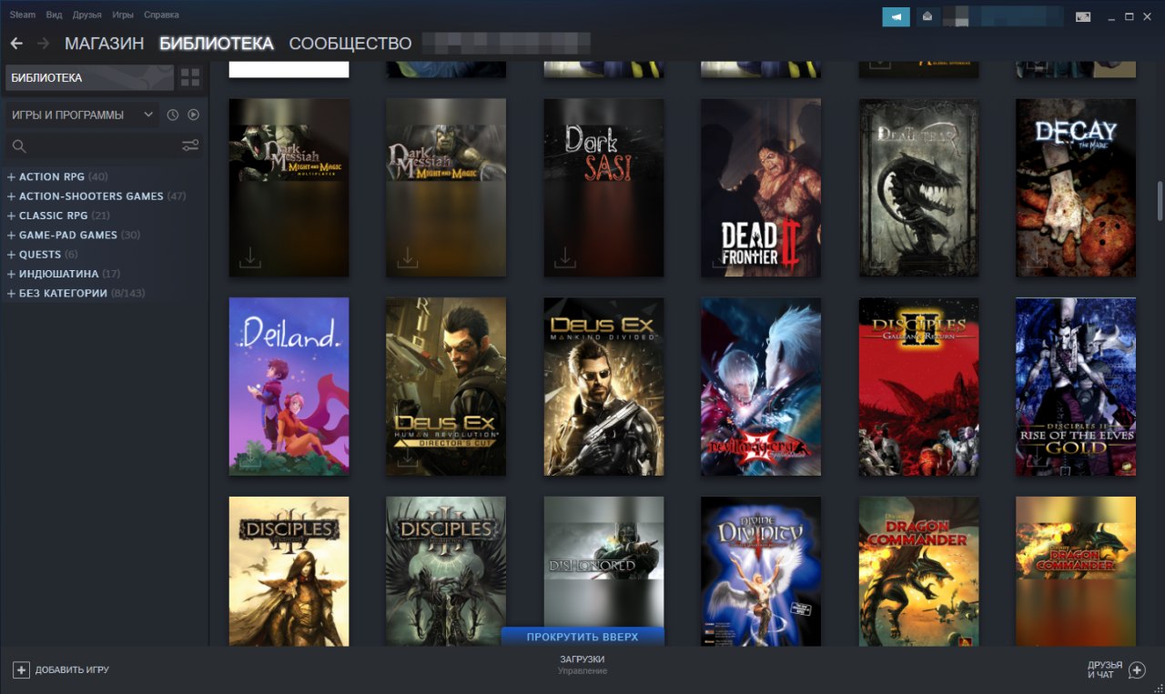Screen dimensions: 1165x694
Task: Open the Steam menu
Action: (x=23, y=15)
